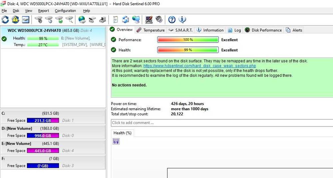Click the green check icon beside Health label
Screen dimensions: 333x178
click(x=114, y=50)
